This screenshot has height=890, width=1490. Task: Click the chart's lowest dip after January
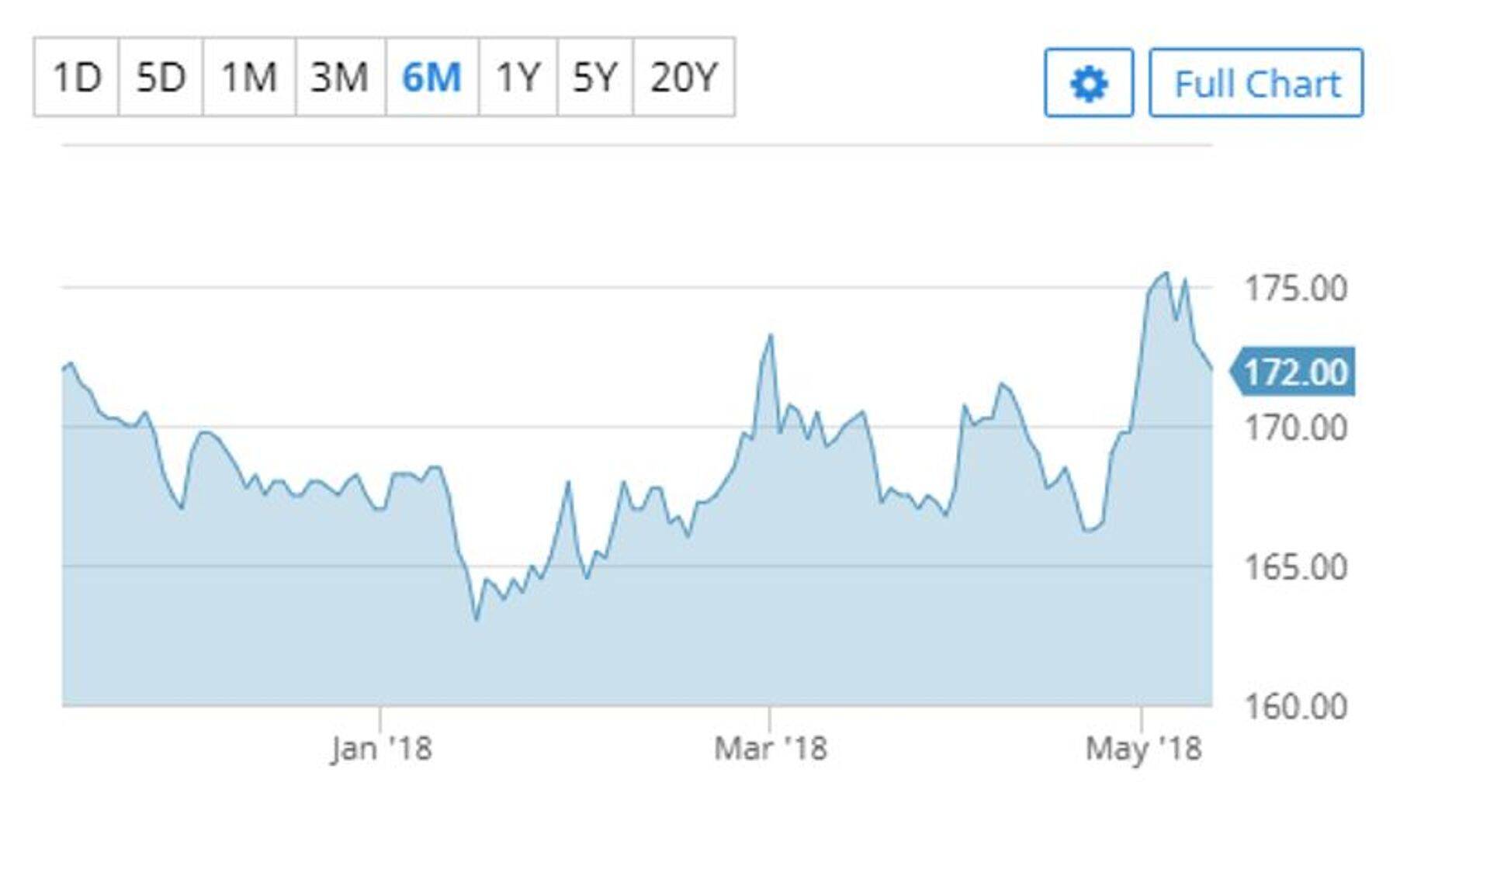click(476, 619)
